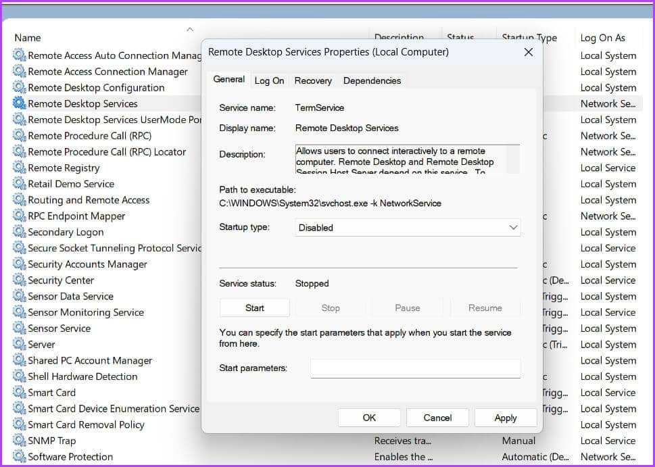The image size is (655, 467).
Task: Switch to the Log On tab
Action: (270, 80)
